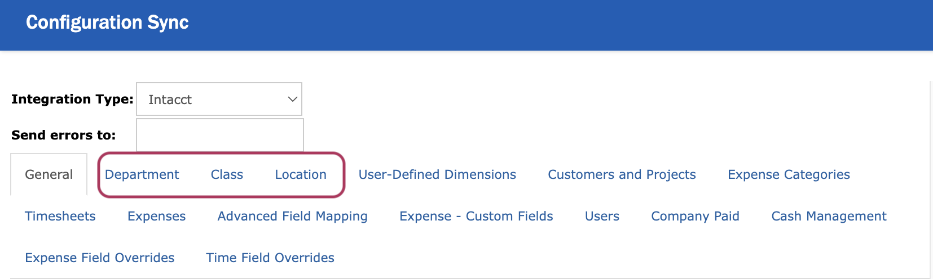Switch to Cash Management tab

click(829, 217)
